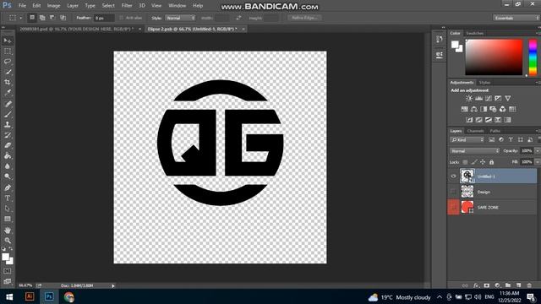The image size is (541, 304).
Task: Create a new group folder
Action: [508, 285]
